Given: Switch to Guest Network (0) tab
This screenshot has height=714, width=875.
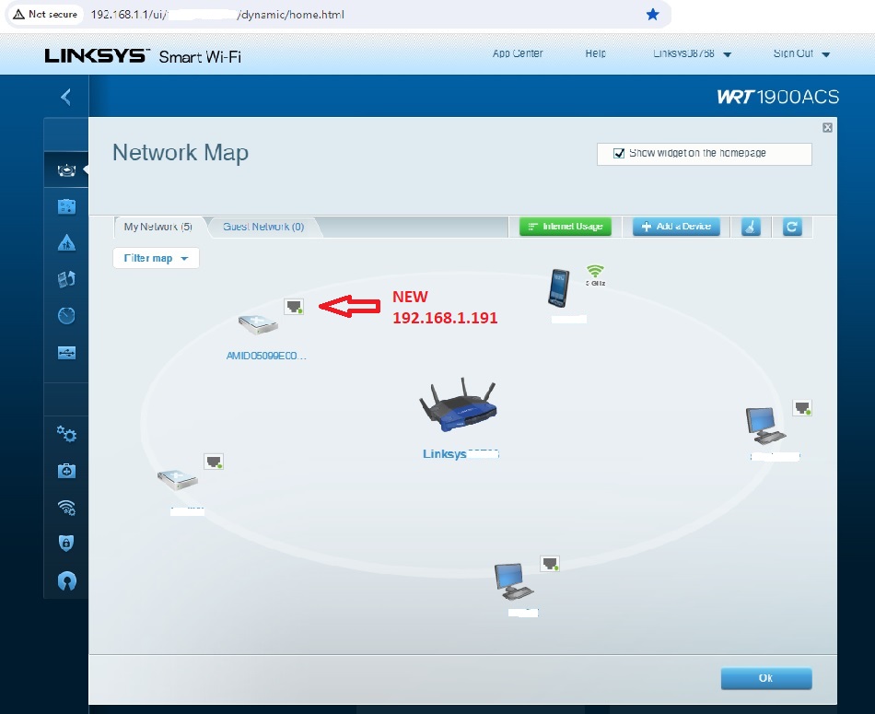Looking at the screenshot, I should [263, 227].
